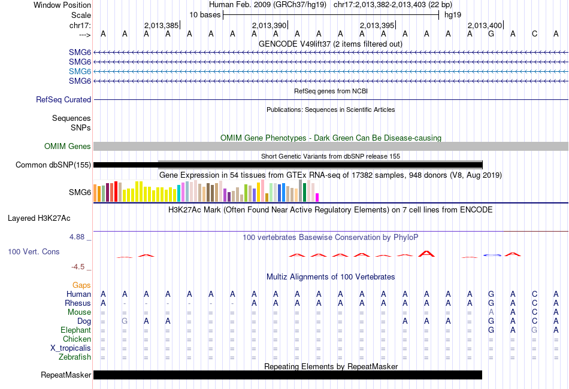The image size is (569, 389).
Task: Click the cyan bar in GTEx expression chart
Action: tap(179, 193)
